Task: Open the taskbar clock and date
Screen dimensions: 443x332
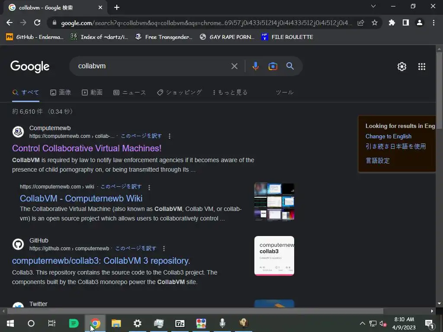Action: [x=404, y=323]
